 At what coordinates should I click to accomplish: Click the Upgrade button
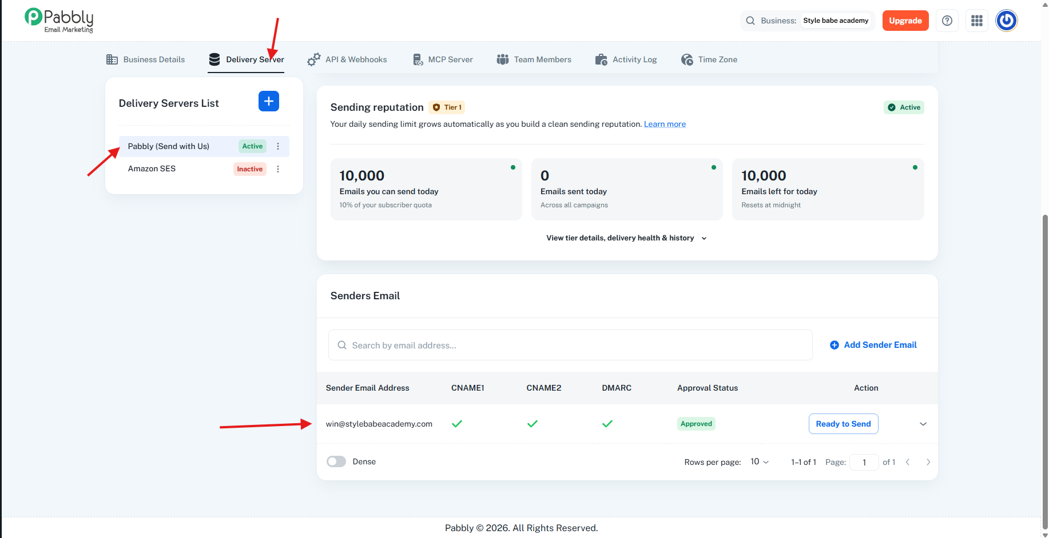905,21
